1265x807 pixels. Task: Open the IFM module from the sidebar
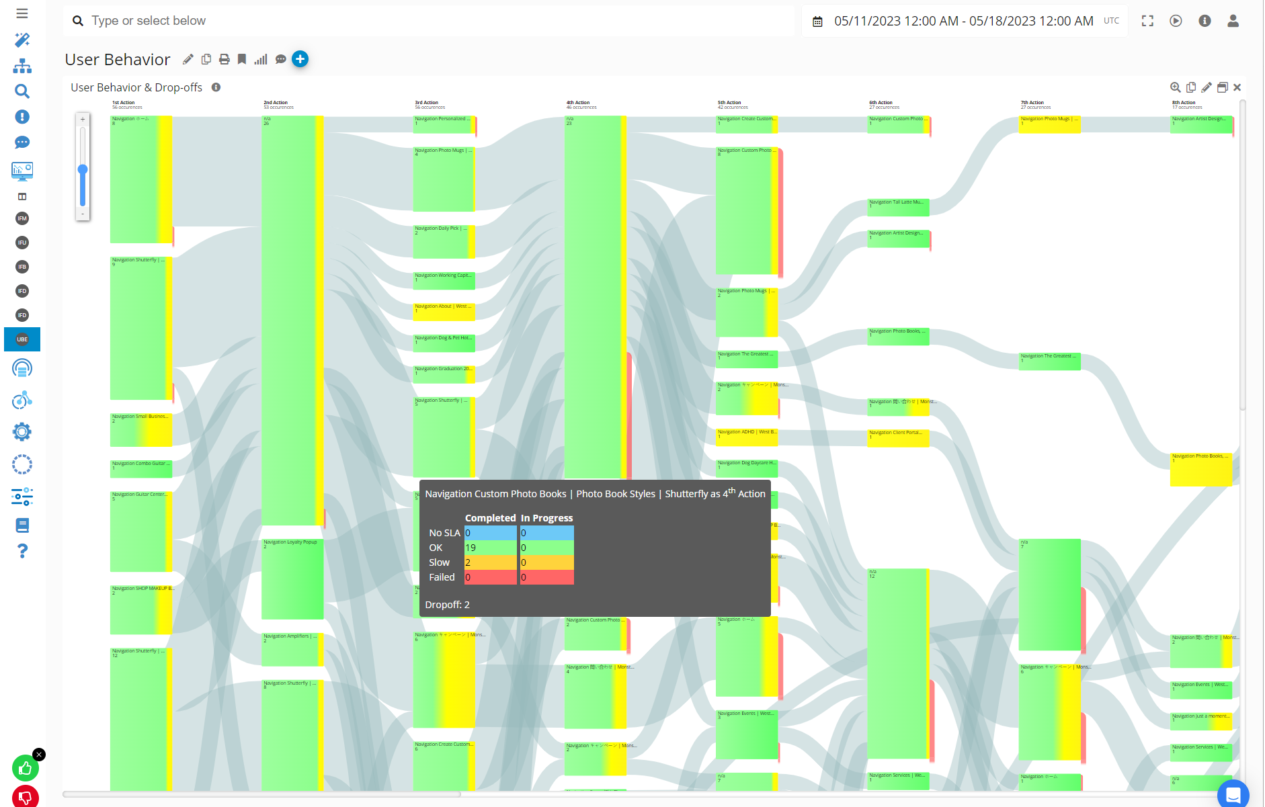coord(22,218)
